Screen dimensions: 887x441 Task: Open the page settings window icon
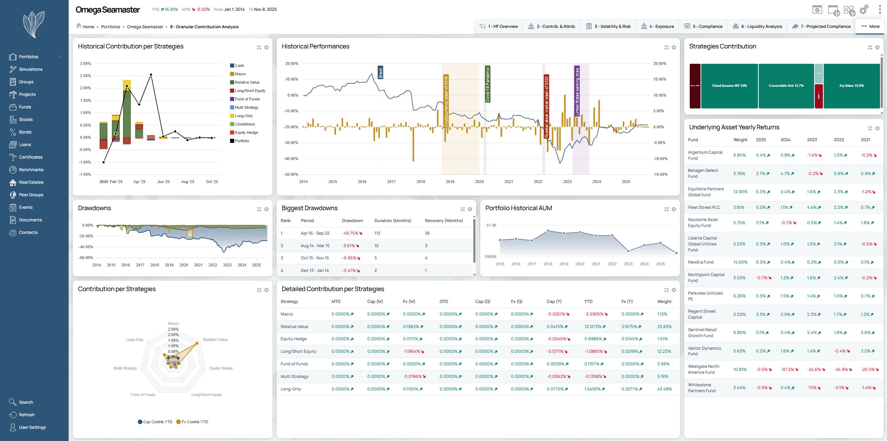click(817, 10)
